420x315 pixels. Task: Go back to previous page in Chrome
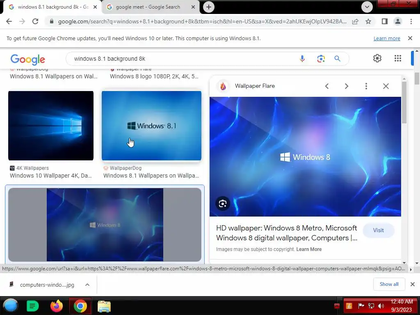[9, 21]
